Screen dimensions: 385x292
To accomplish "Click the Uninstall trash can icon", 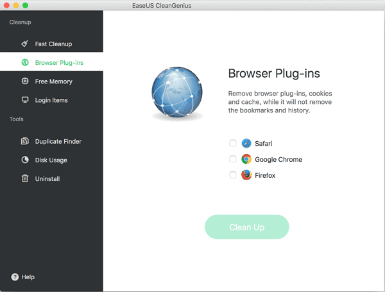I will click(x=25, y=178).
